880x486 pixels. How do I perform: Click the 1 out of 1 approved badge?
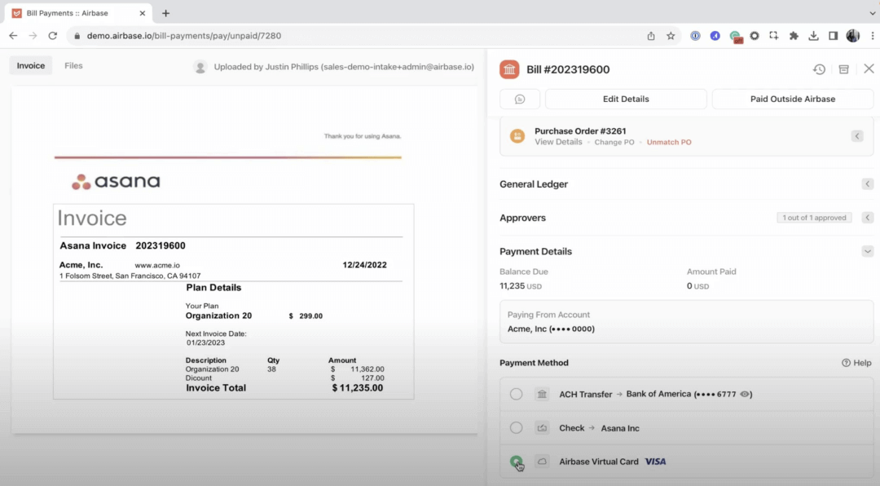[x=814, y=218]
